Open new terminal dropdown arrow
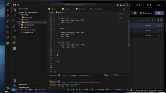This screenshot has width=166, height=93. click(112, 75)
